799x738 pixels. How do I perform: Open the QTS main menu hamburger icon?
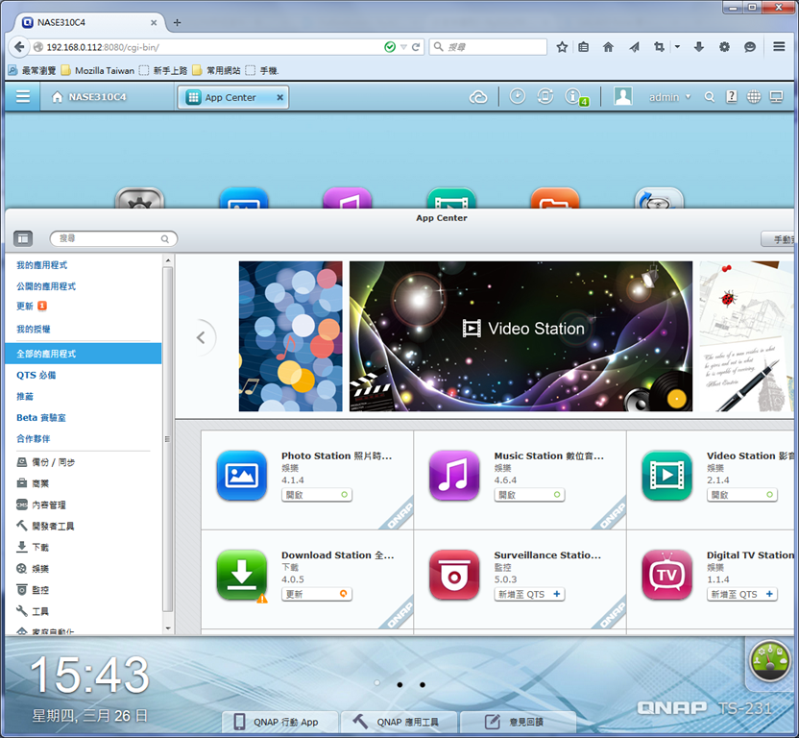[22, 97]
